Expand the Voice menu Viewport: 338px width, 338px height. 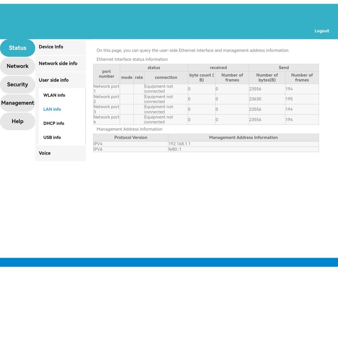[x=45, y=153]
